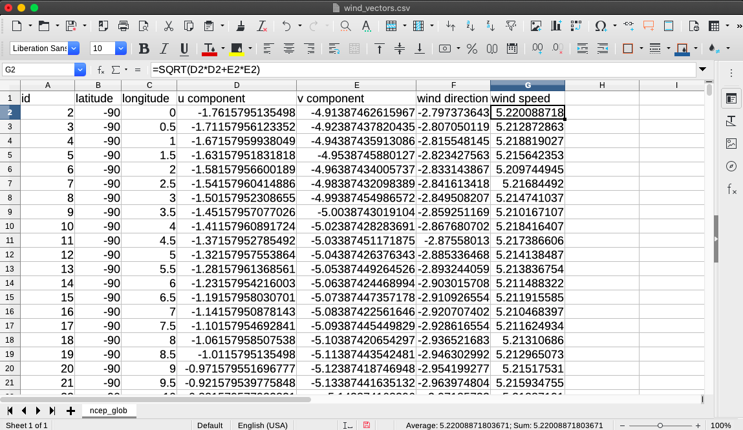Apply the yellow background highlight color

[x=237, y=49]
